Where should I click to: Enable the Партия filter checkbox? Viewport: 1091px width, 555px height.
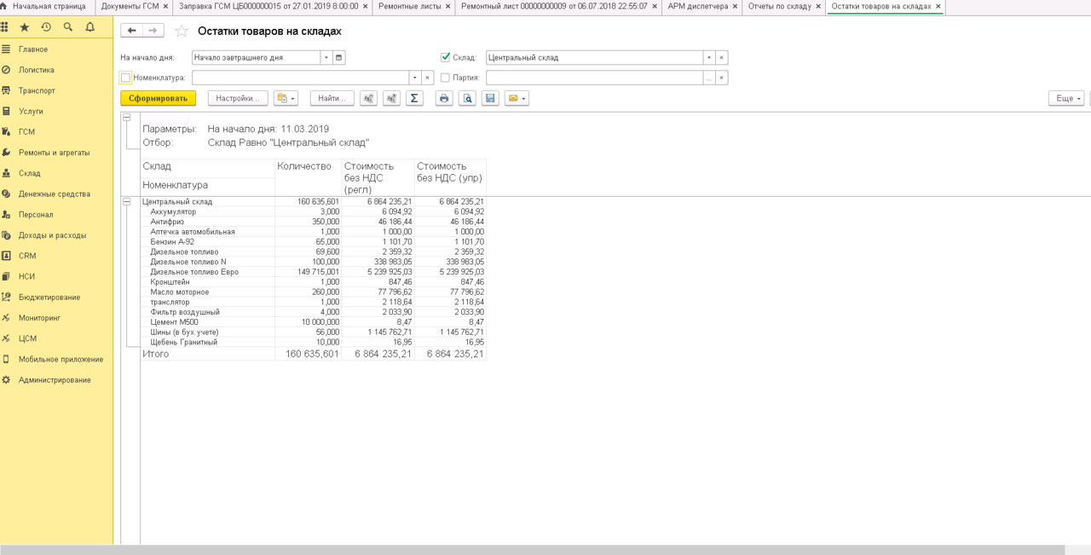[x=445, y=78]
